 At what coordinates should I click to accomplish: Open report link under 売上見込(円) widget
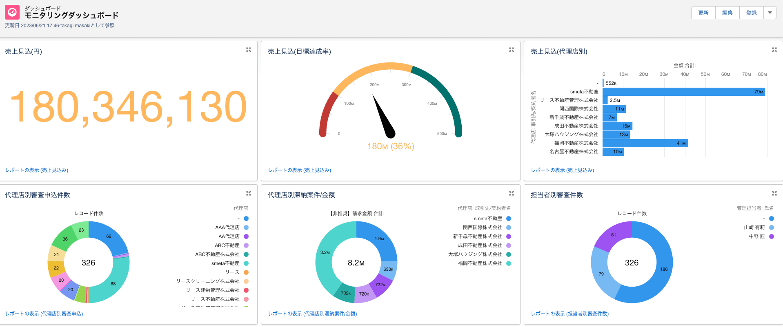pos(37,170)
